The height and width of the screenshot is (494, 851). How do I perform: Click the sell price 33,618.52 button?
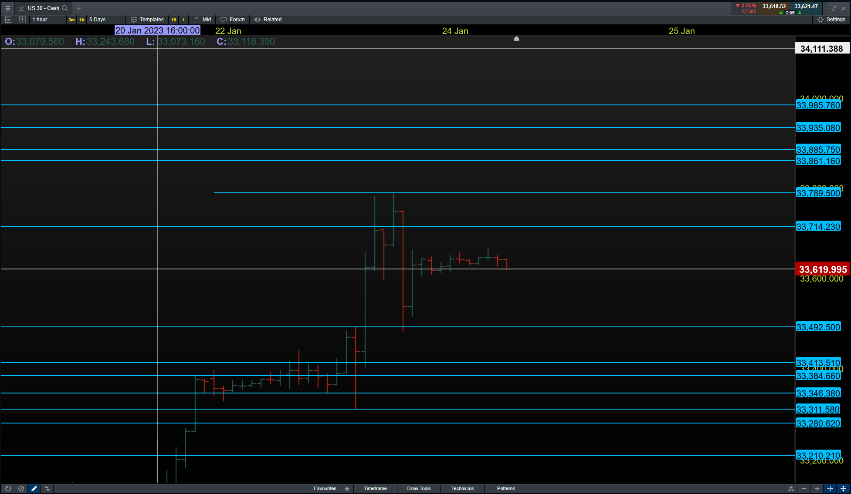click(x=774, y=7)
